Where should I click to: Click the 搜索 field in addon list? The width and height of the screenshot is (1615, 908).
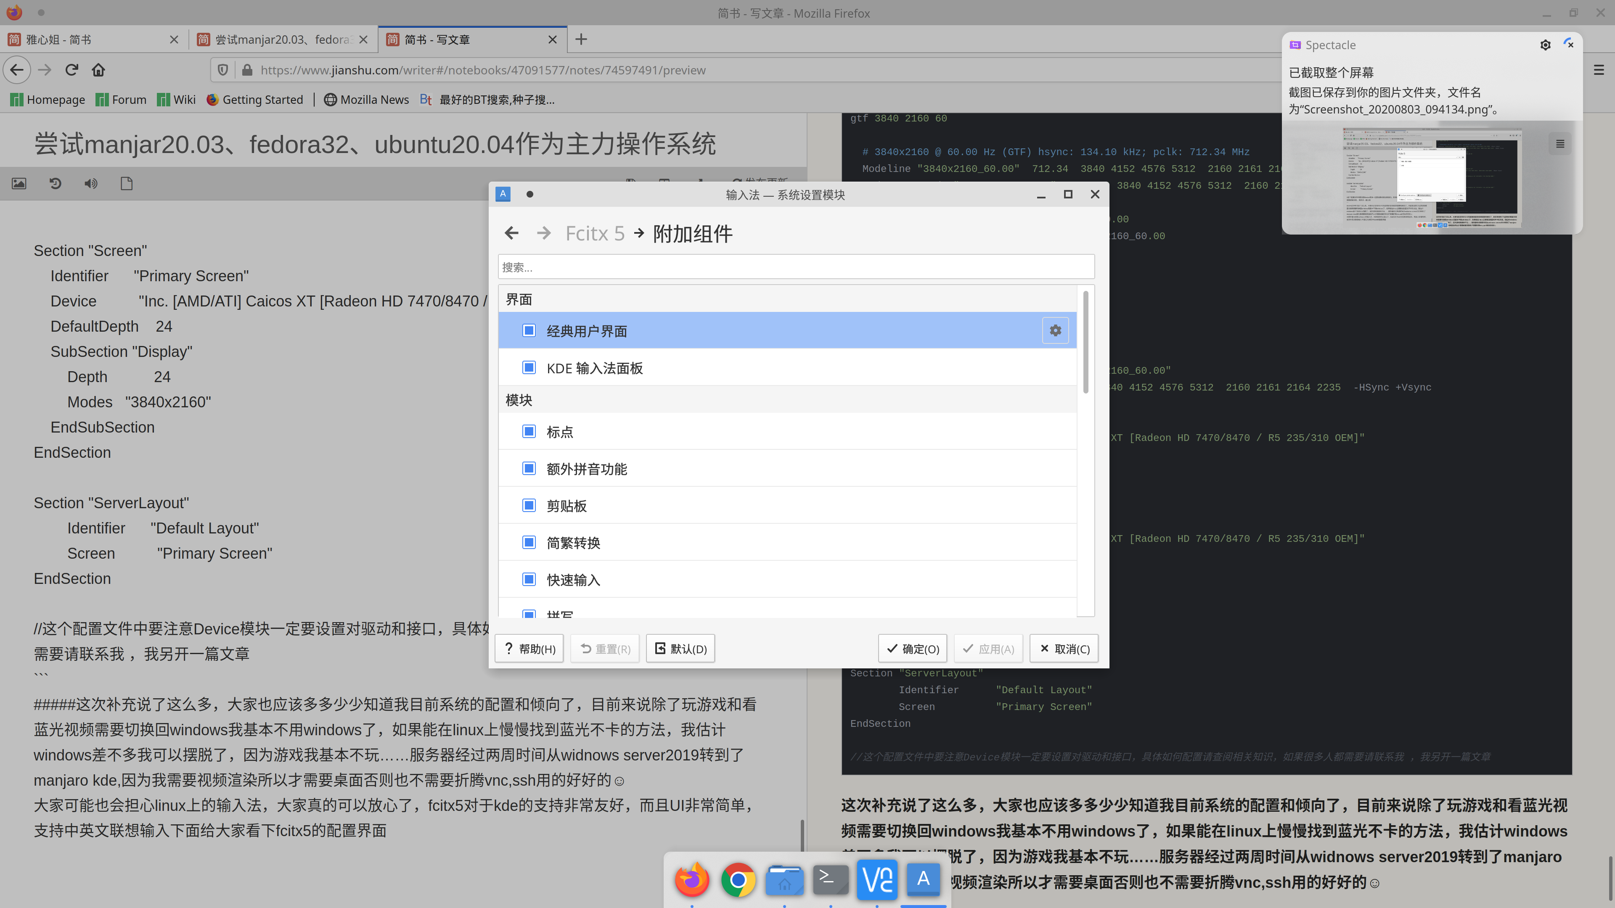click(x=796, y=267)
